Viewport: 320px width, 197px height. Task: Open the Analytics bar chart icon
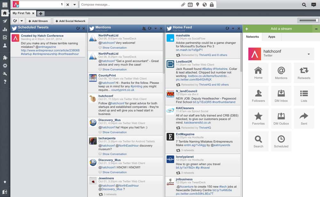5,29
